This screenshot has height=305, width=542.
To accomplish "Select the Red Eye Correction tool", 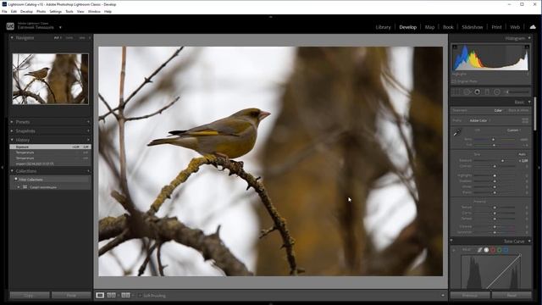I will (x=478, y=92).
